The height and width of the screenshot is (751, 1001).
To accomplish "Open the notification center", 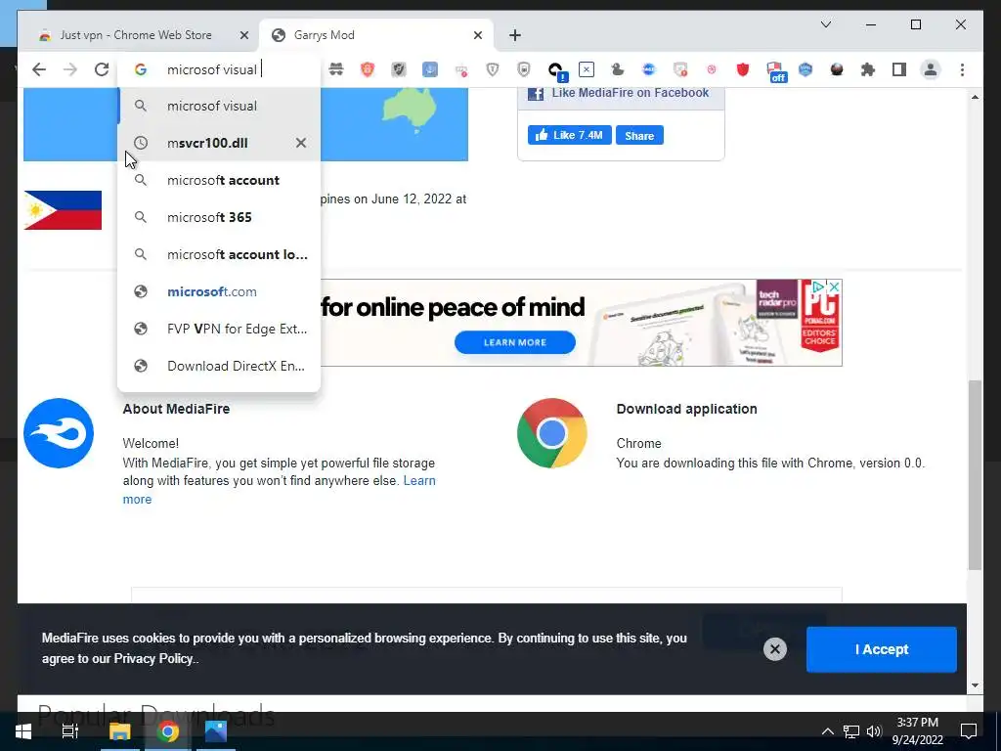I will point(969,731).
